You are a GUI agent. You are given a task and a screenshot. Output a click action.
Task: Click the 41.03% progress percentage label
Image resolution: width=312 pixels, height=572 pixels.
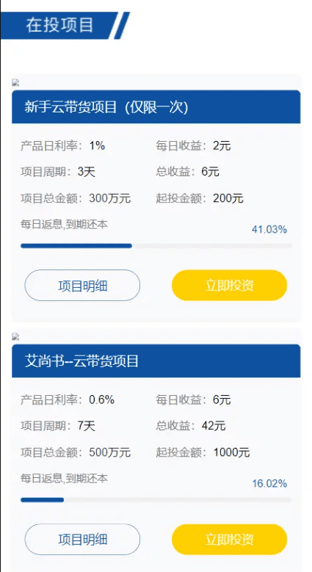click(269, 229)
